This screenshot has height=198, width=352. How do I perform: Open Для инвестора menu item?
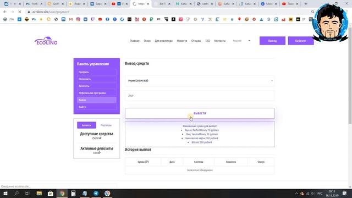164,41
